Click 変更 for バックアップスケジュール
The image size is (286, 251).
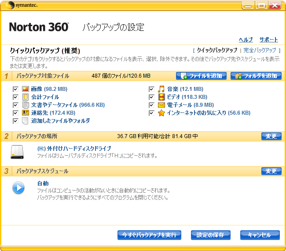click(271, 171)
